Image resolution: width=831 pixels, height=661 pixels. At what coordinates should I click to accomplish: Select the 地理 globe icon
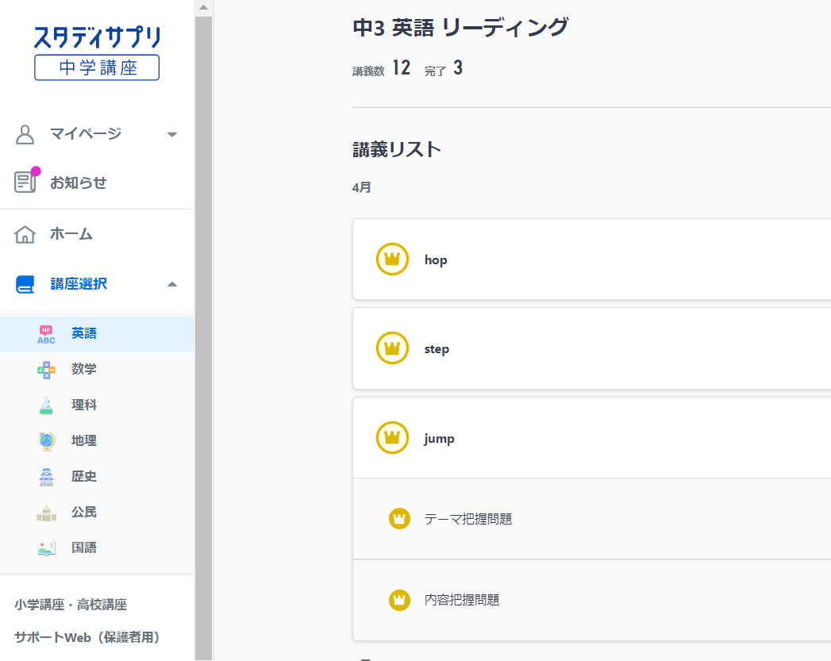tap(45, 440)
